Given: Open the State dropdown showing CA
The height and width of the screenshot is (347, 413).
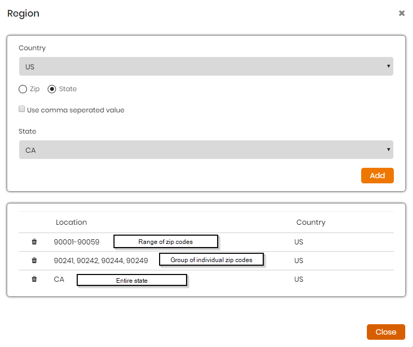Looking at the screenshot, I should pos(206,150).
